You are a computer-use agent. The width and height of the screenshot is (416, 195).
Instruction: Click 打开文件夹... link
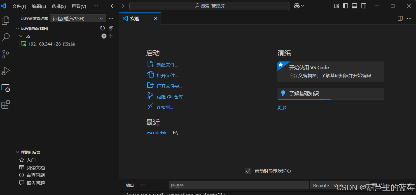coord(169,86)
